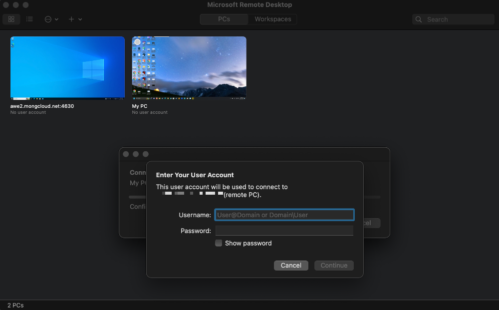Viewport: 499px width, 310px height.
Task: Click the Username input field
Action: tap(284, 215)
